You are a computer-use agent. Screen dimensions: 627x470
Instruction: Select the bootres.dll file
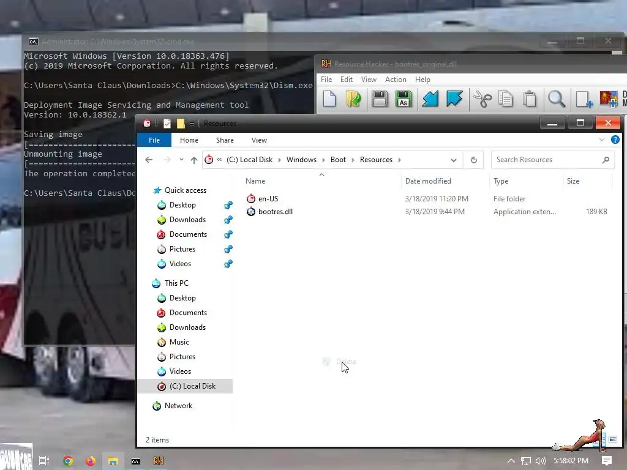pyautogui.click(x=275, y=212)
